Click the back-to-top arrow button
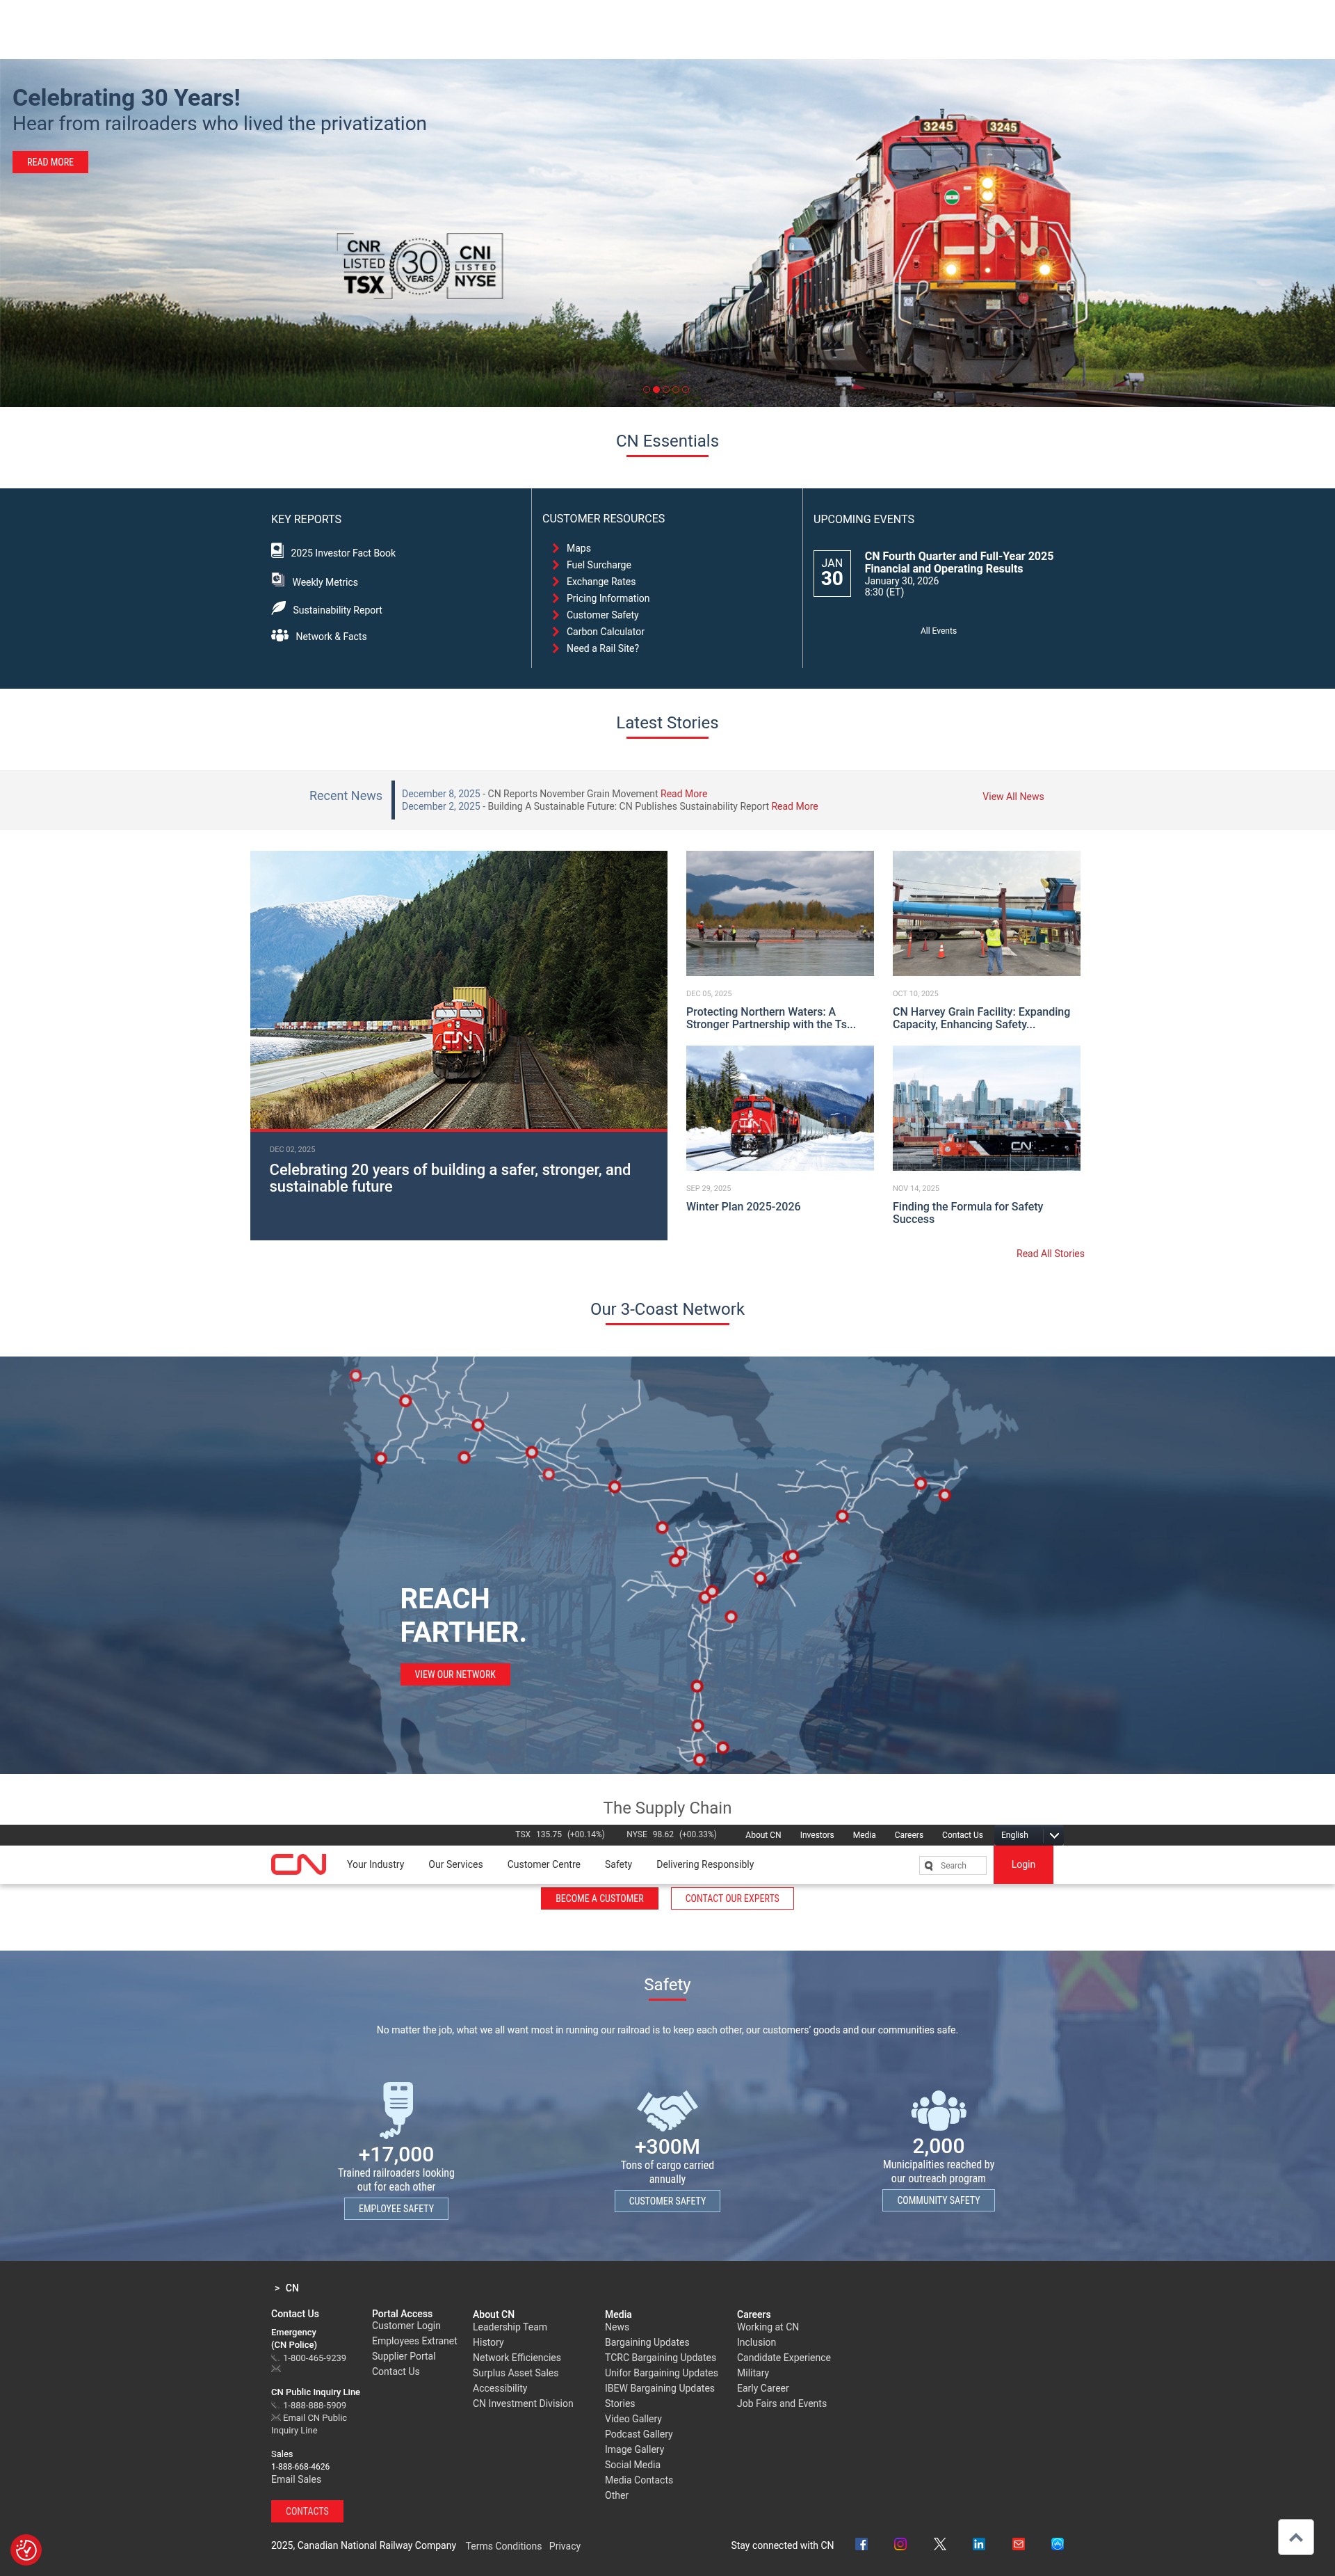1335x2576 pixels. (x=1295, y=2537)
